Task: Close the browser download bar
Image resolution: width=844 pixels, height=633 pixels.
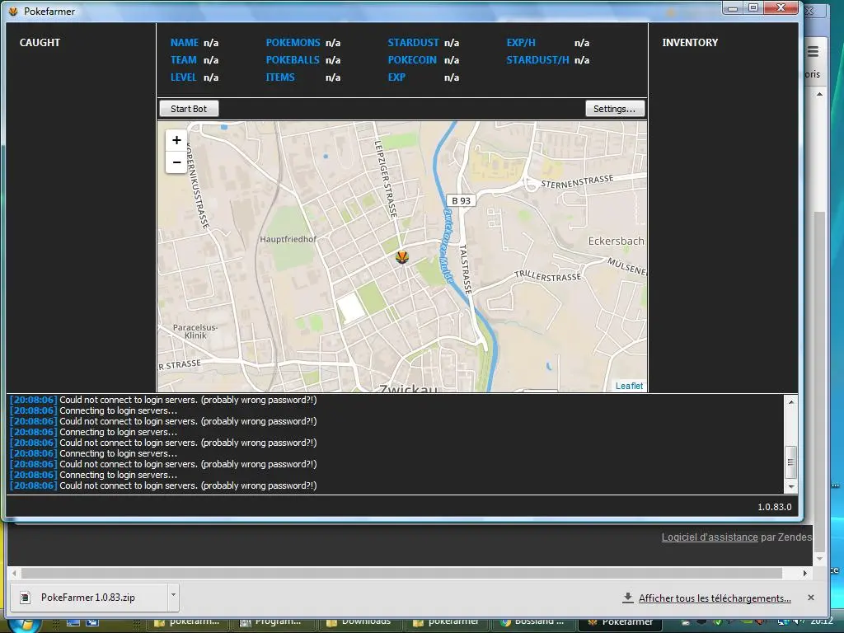Action: [x=811, y=598]
